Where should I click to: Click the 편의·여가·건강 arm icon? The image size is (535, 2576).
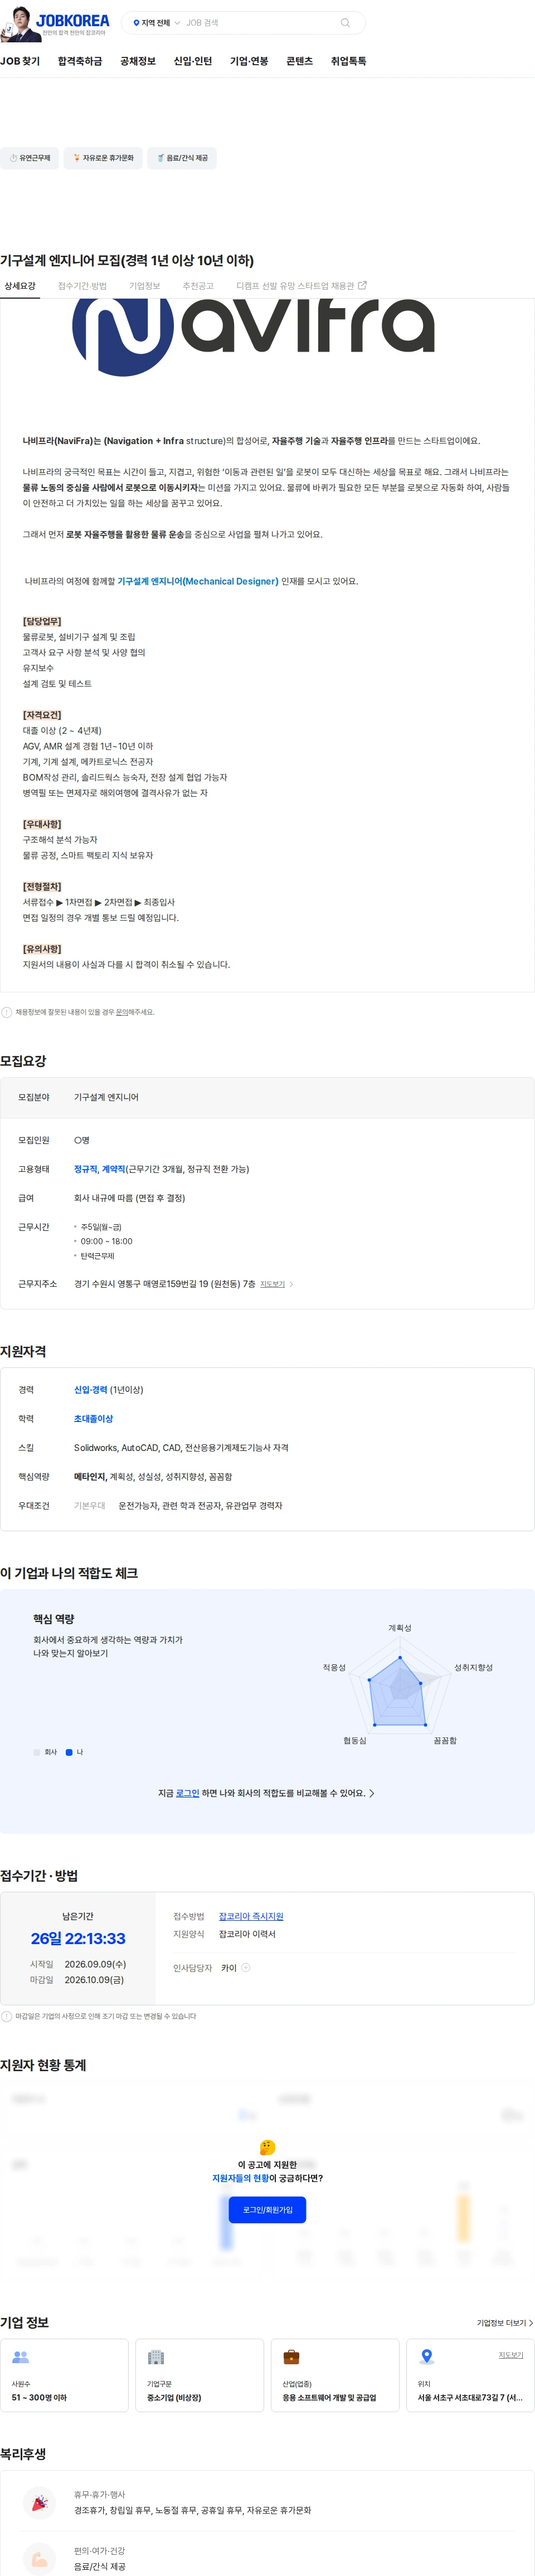point(39,2558)
